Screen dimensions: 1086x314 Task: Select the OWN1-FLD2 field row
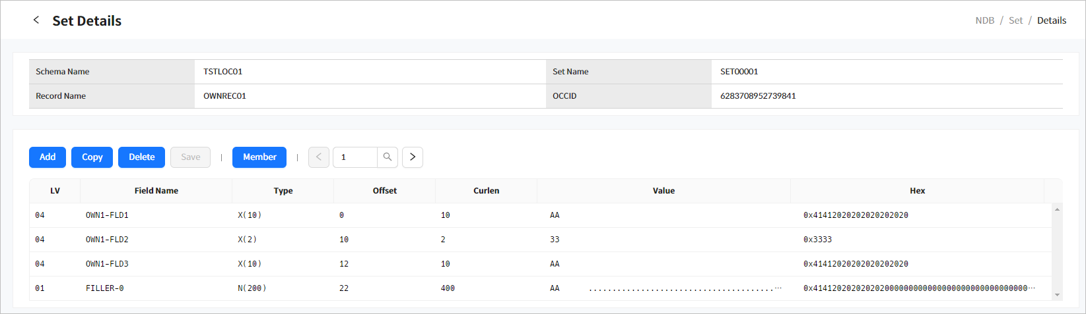tap(107, 240)
